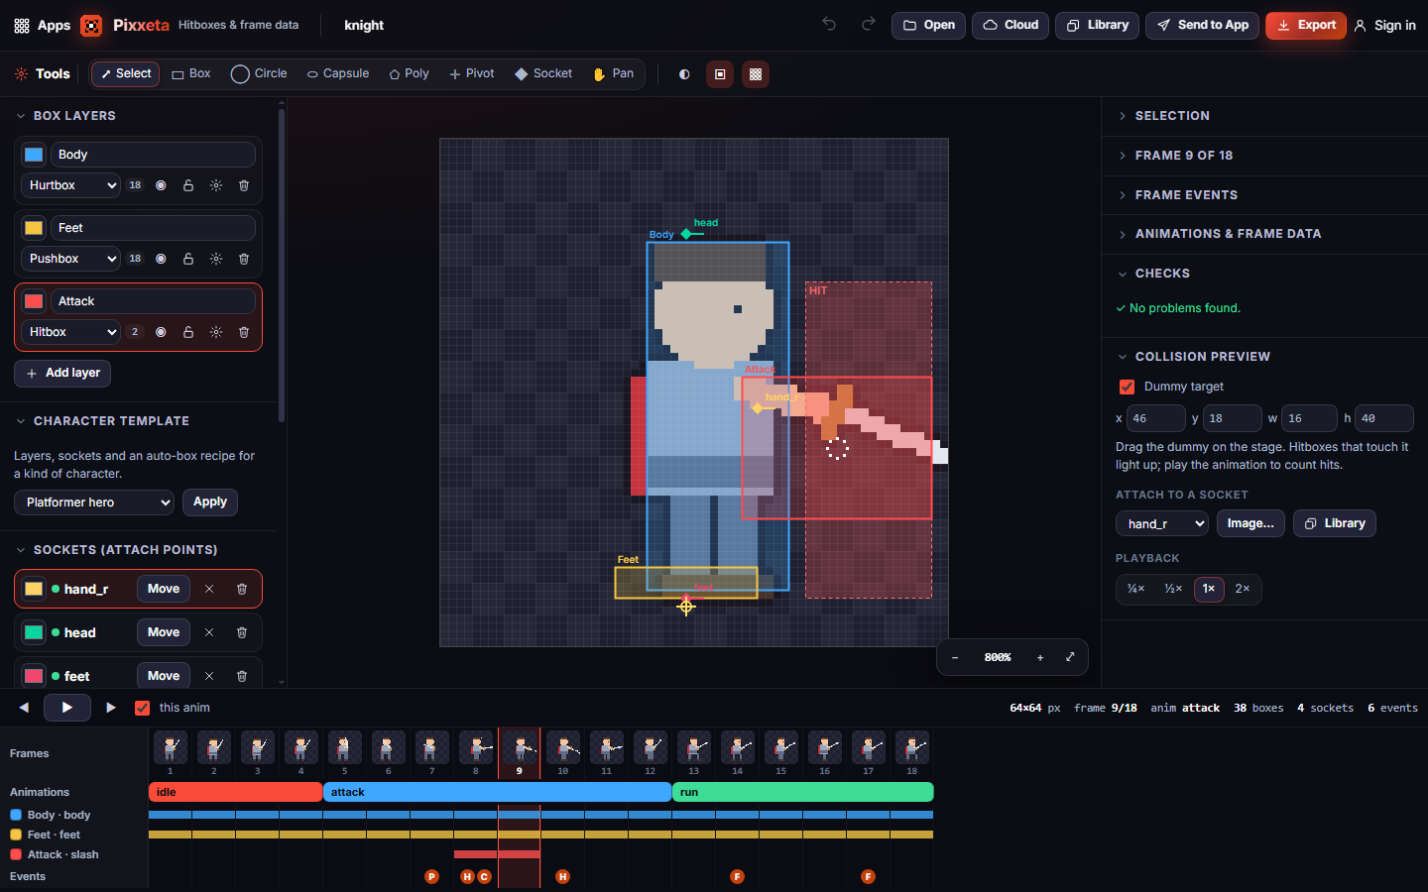Expand the Frame Events section
The image size is (1428, 892).
1264,195
